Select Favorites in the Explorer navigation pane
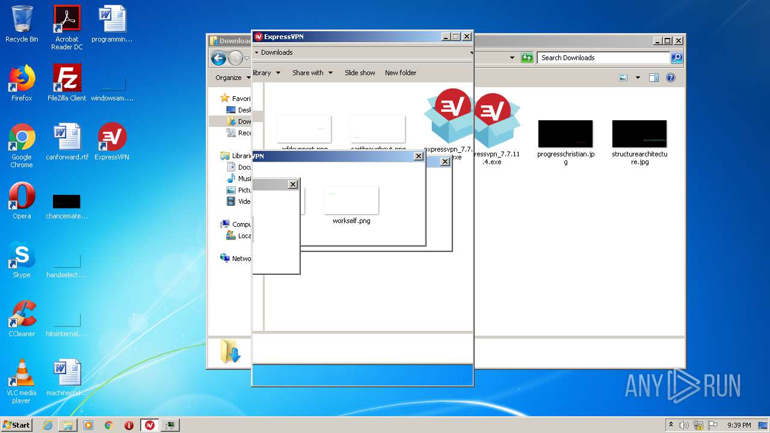Image resolution: width=770 pixels, height=433 pixels. 236,98
